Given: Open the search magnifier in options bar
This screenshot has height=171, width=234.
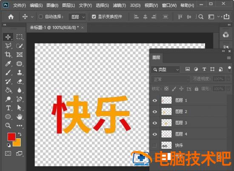Looking at the screenshot, I should click(x=201, y=17).
